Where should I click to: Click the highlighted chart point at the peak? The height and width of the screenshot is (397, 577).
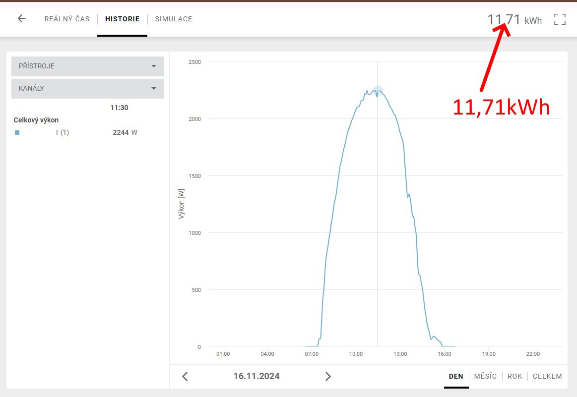tap(378, 91)
